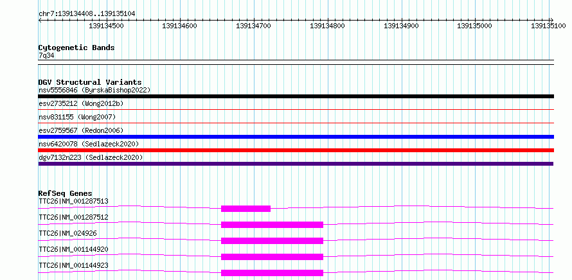Click the short magenta exon of NM_001287513
The height and width of the screenshot is (280, 572).
point(246,209)
